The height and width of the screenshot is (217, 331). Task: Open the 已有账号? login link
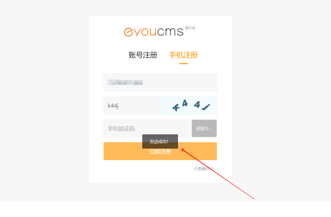pos(203,169)
